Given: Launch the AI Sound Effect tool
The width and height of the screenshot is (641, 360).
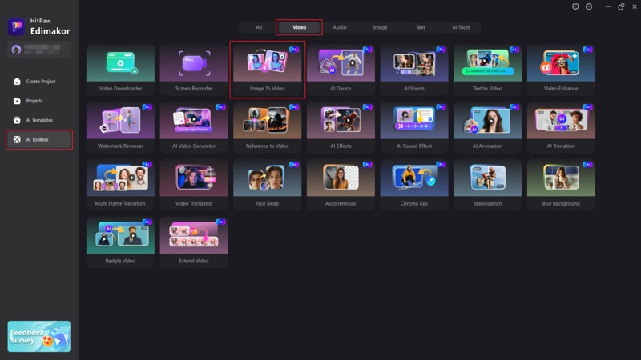Looking at the screenshot, I should tap(414, 127).
